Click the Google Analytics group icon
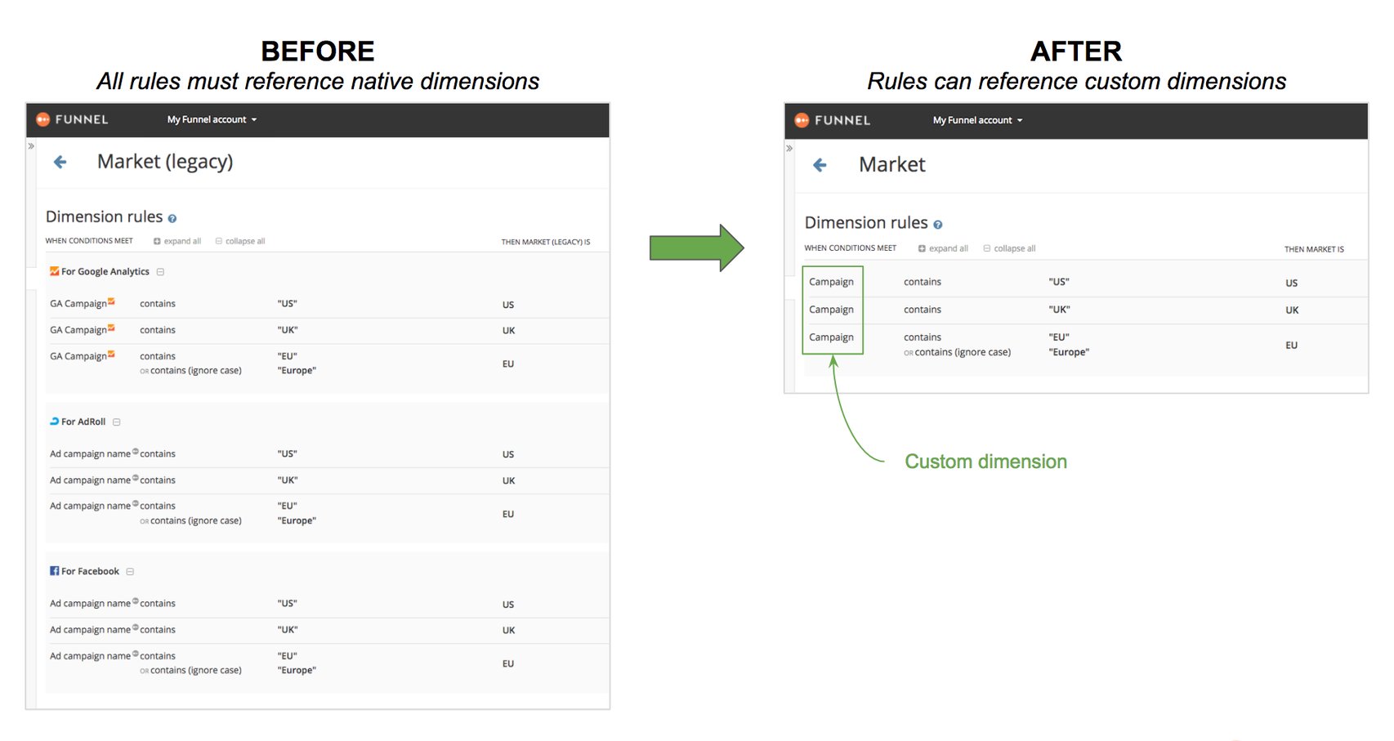 54,271
